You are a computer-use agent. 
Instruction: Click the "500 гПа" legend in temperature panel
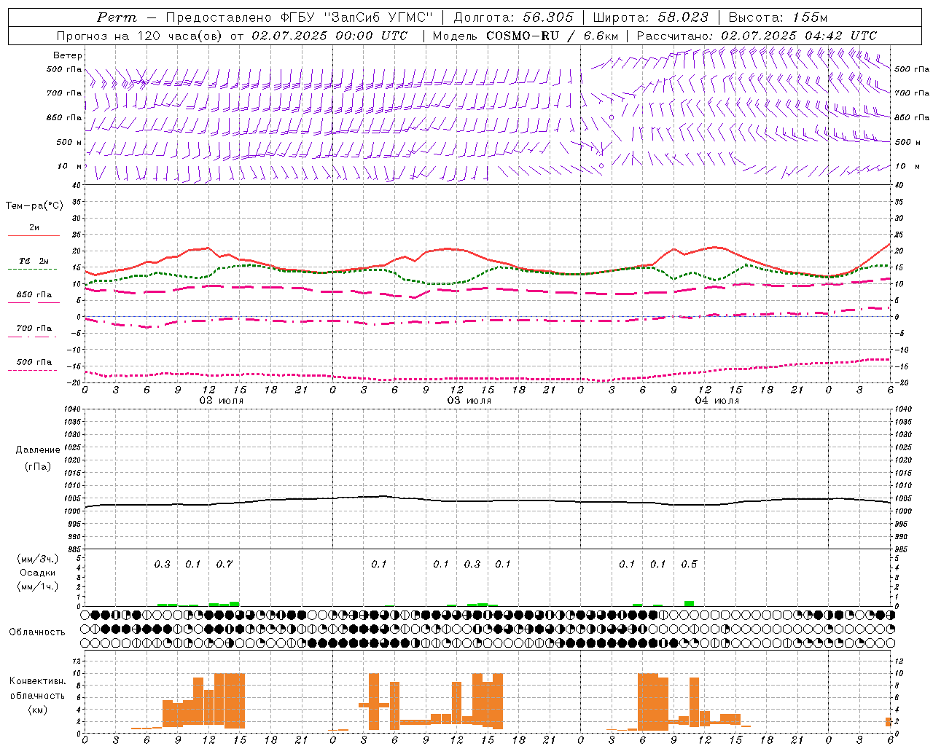(34, 362)
